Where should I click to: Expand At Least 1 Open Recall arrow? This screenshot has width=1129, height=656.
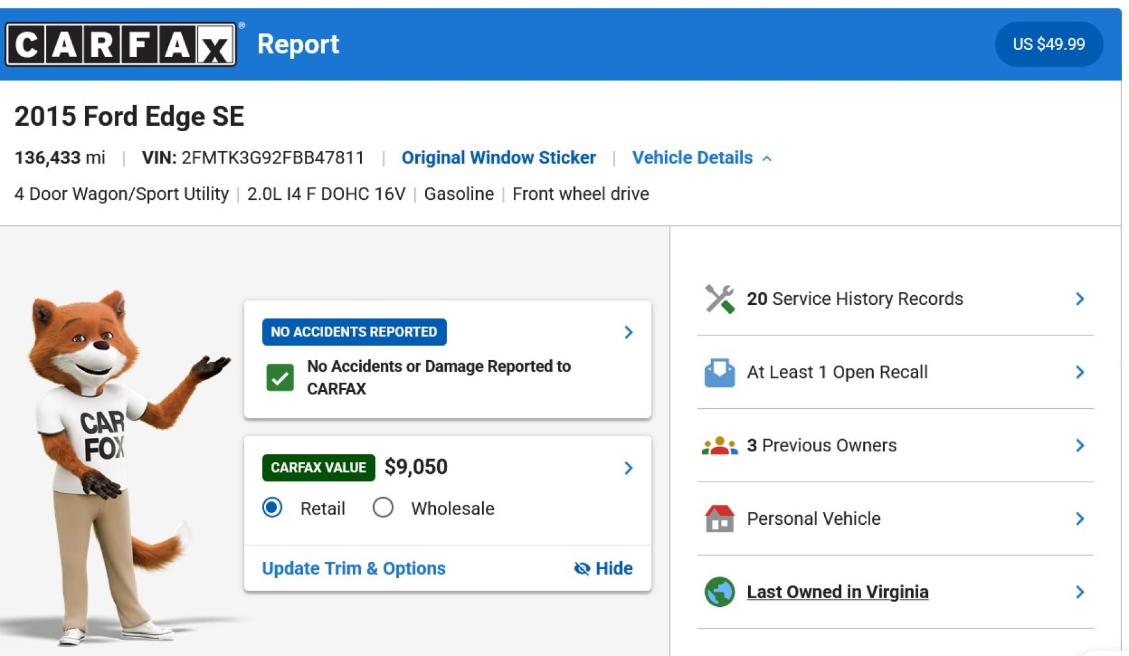[x=1080, y=372]
